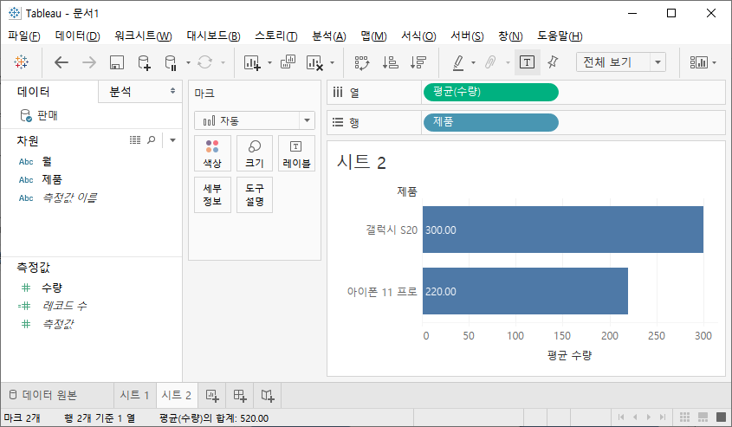Open the 서식(O) menu
This screenshot has width=732, height=427.
418,36
